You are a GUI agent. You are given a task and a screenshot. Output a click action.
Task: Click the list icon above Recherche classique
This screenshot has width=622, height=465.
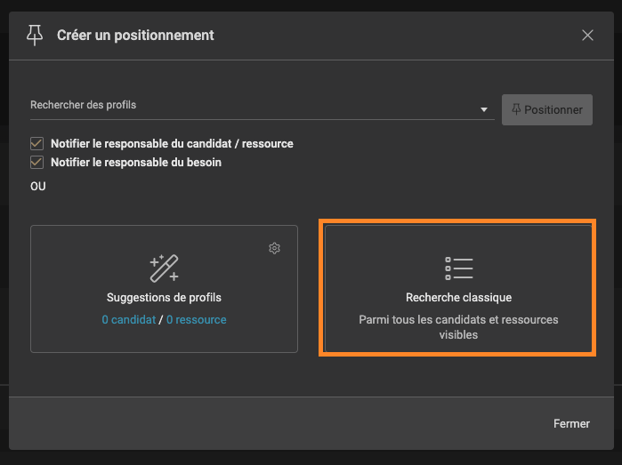tap(458, 269)
